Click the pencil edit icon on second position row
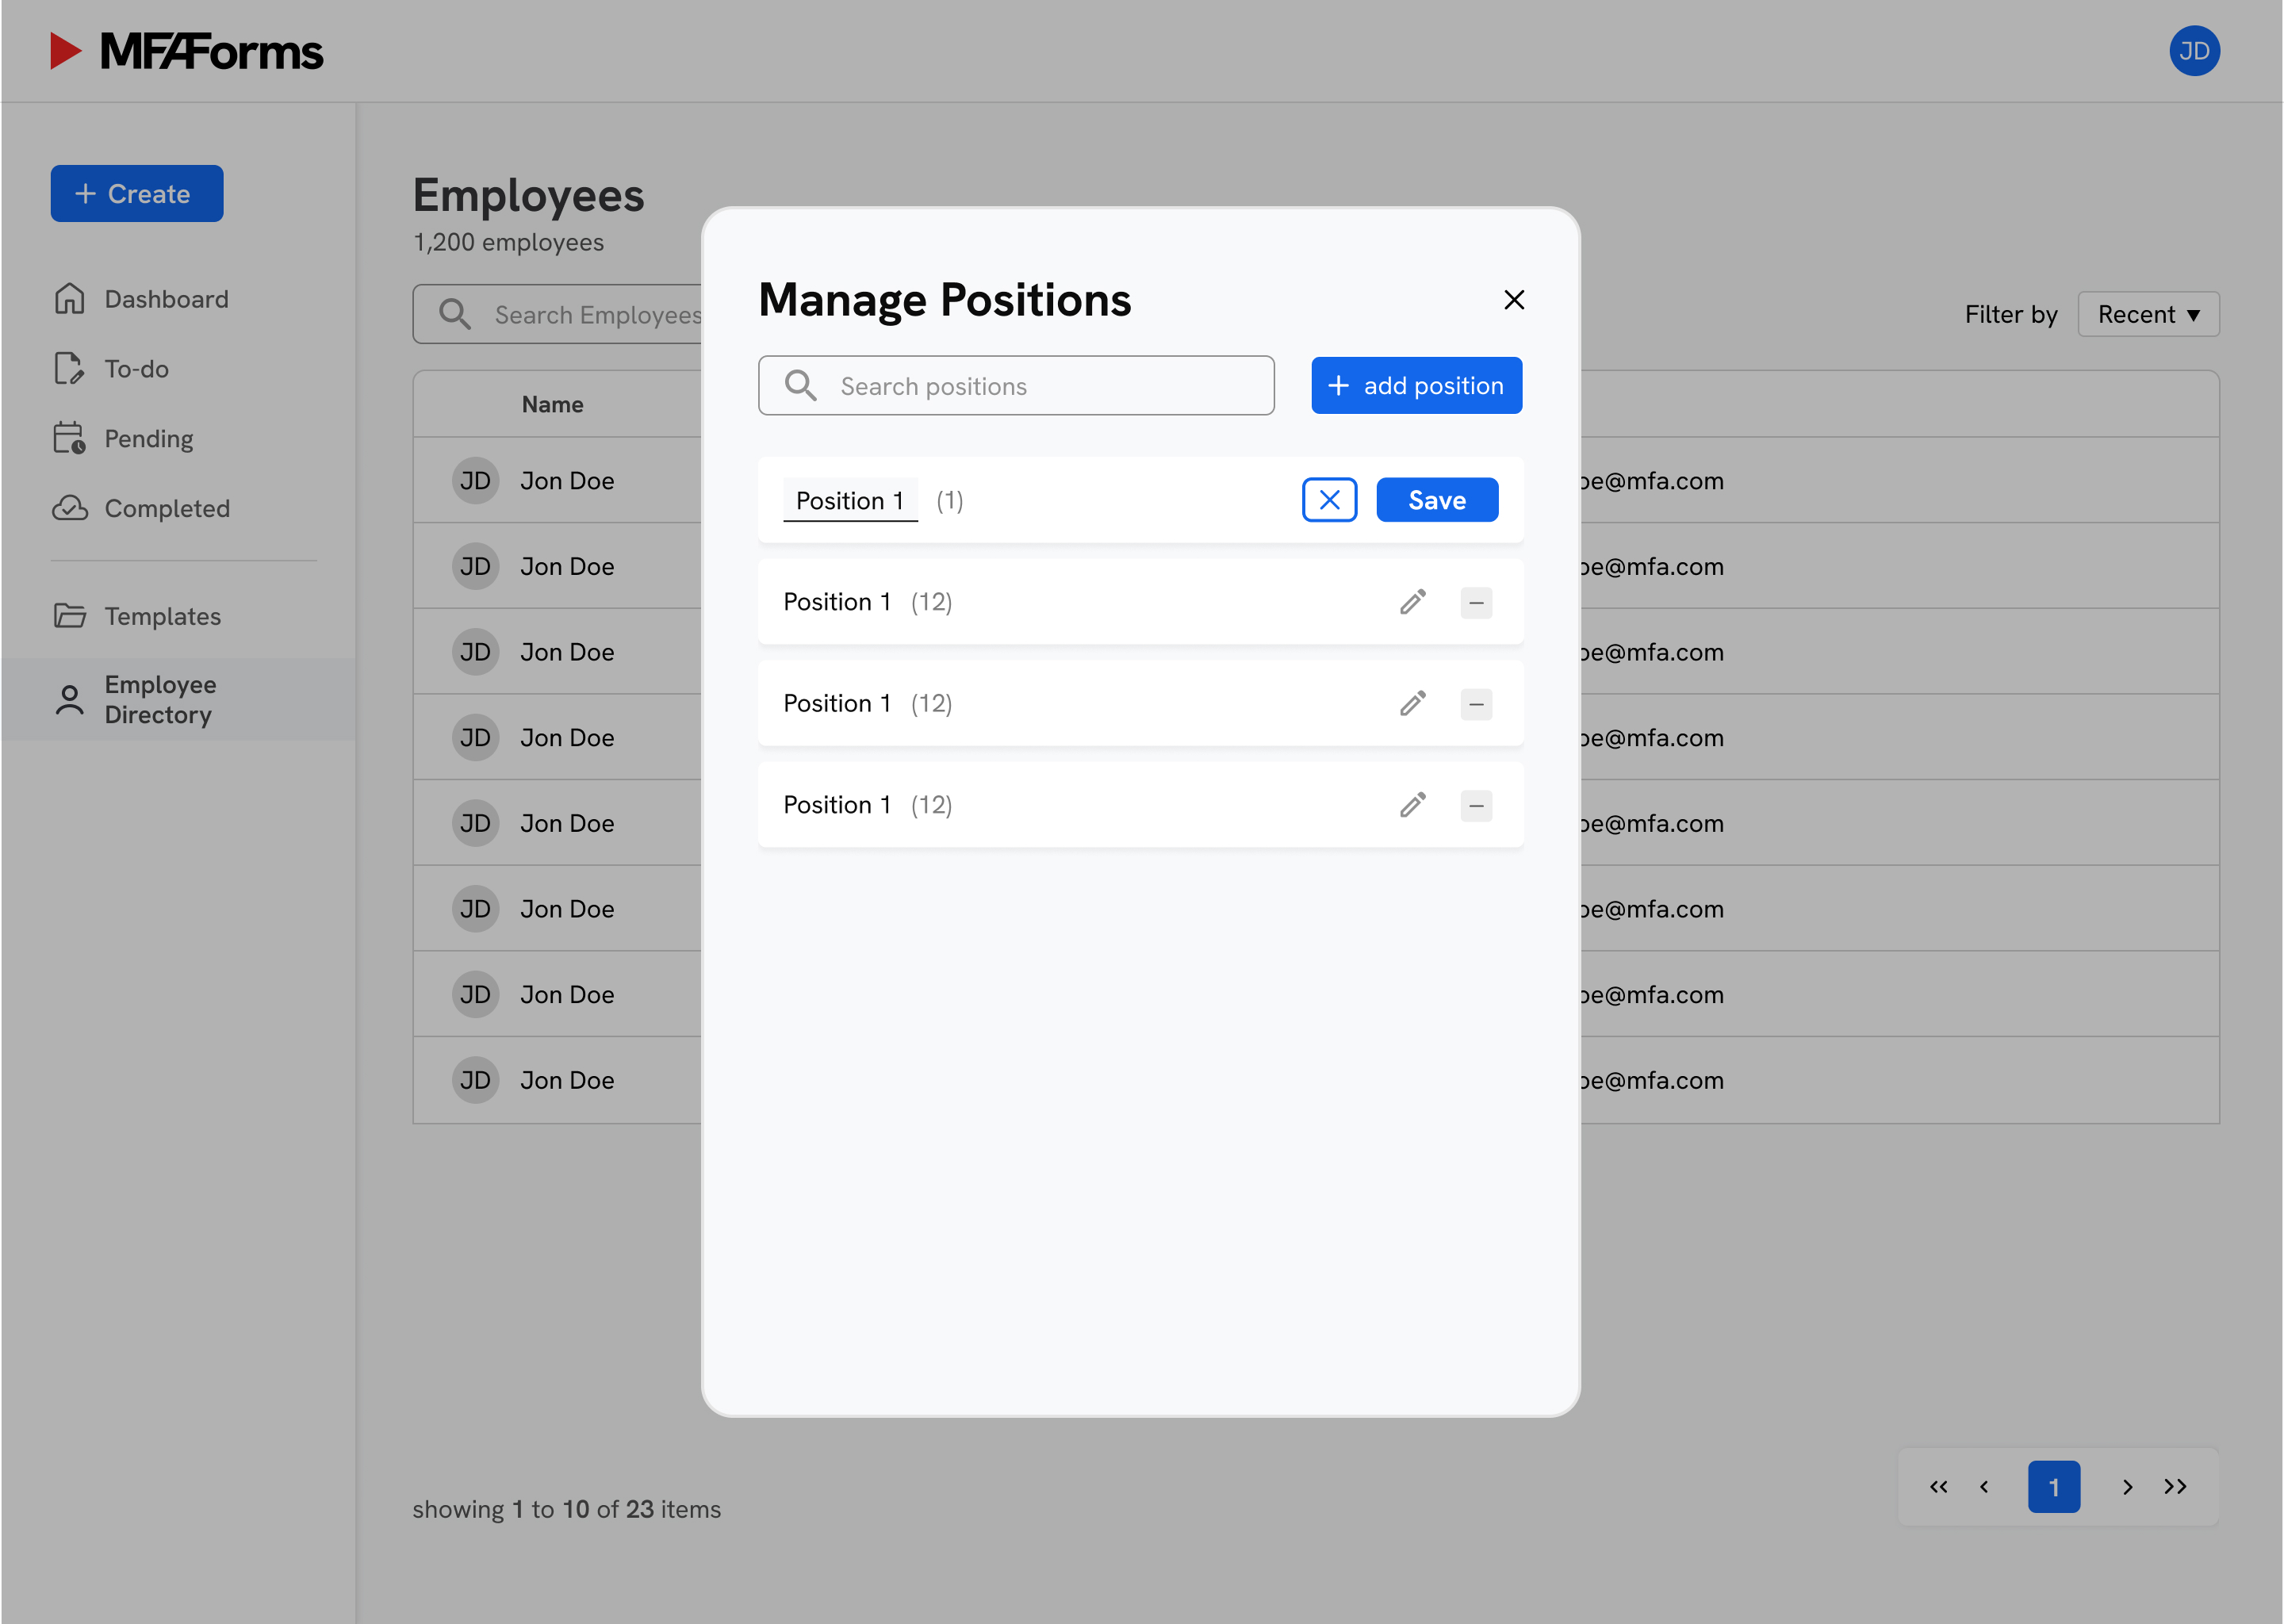 pos(1412,602)
